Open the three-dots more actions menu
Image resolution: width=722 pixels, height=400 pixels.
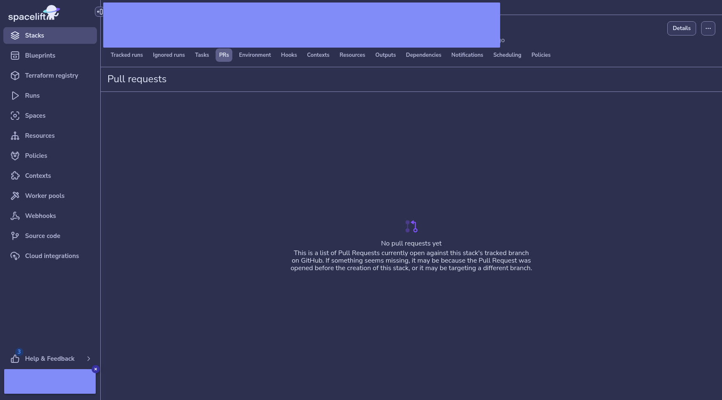tap(708, 28)
